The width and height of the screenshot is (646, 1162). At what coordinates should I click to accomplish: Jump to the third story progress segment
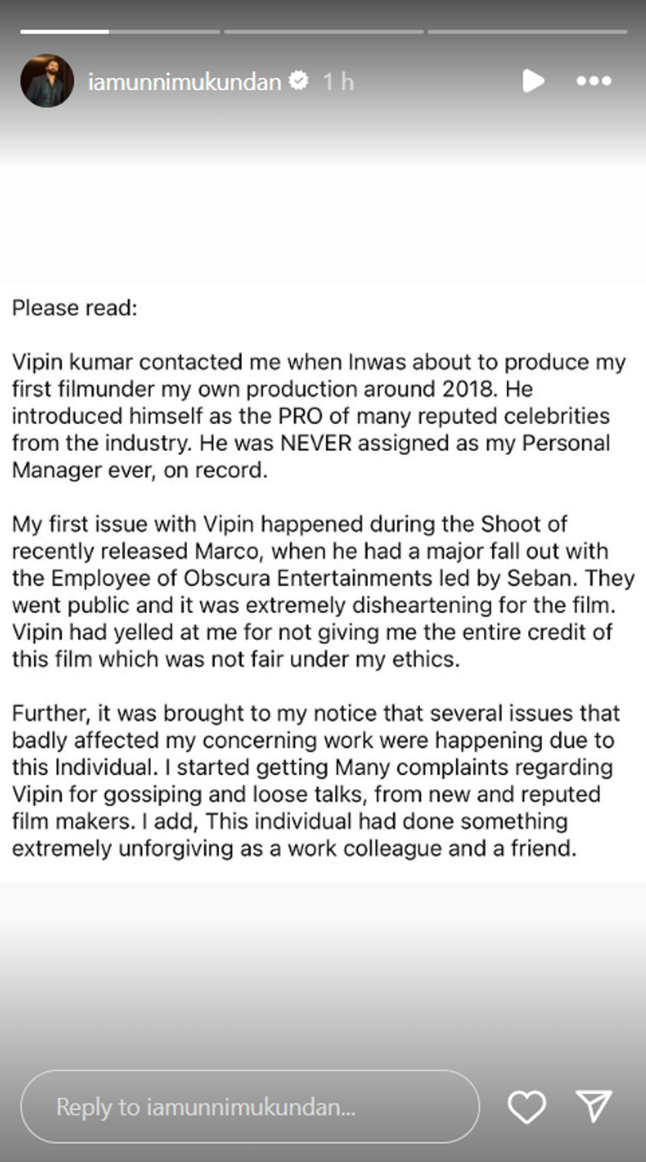click(527, 31)
